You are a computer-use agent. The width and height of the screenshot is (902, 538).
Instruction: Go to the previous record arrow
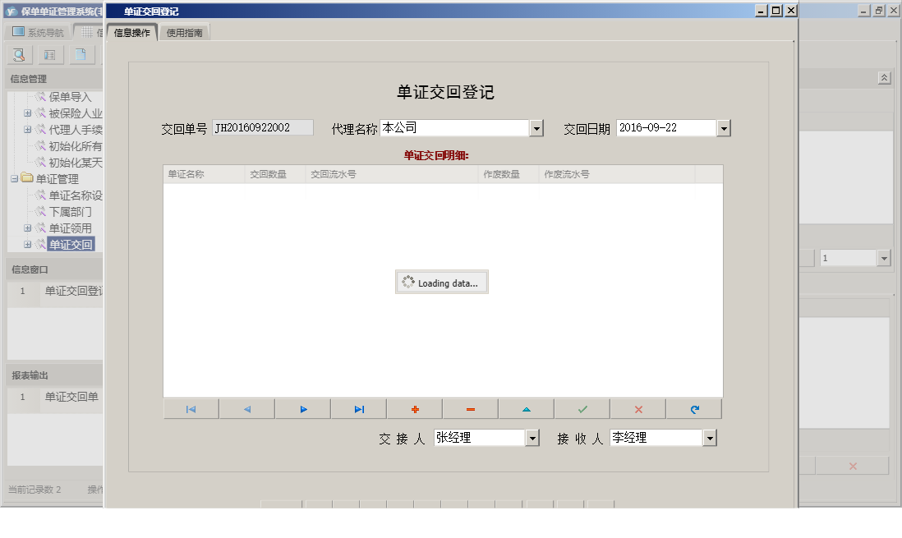[246, 409]
